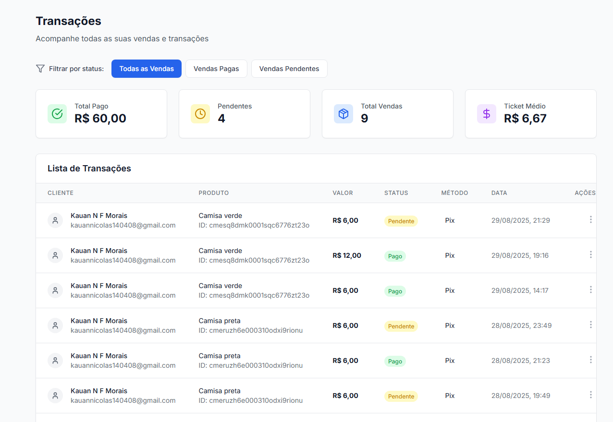Open actions menu for the last Camisa preta row
This screenshot has height=422, width=613.
pos(591,395)
